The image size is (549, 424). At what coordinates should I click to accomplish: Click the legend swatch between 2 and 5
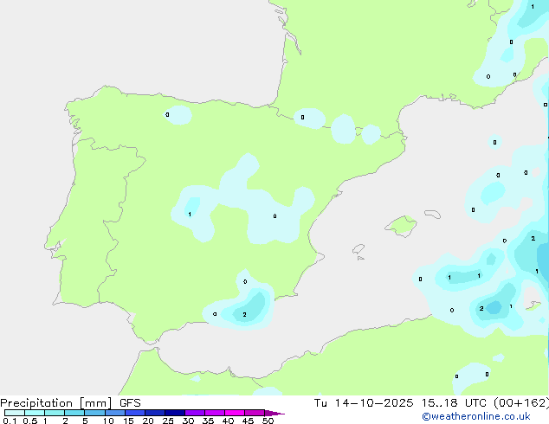click(x=74, y=413)
